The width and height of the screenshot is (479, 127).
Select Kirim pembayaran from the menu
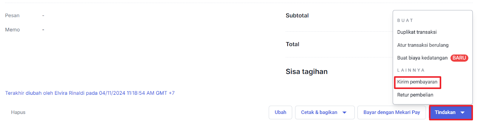[x=417, y=82]
